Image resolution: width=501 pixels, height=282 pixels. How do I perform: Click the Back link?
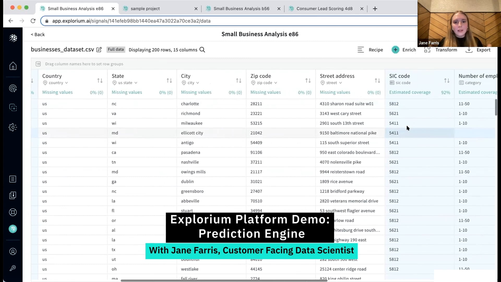38,34
